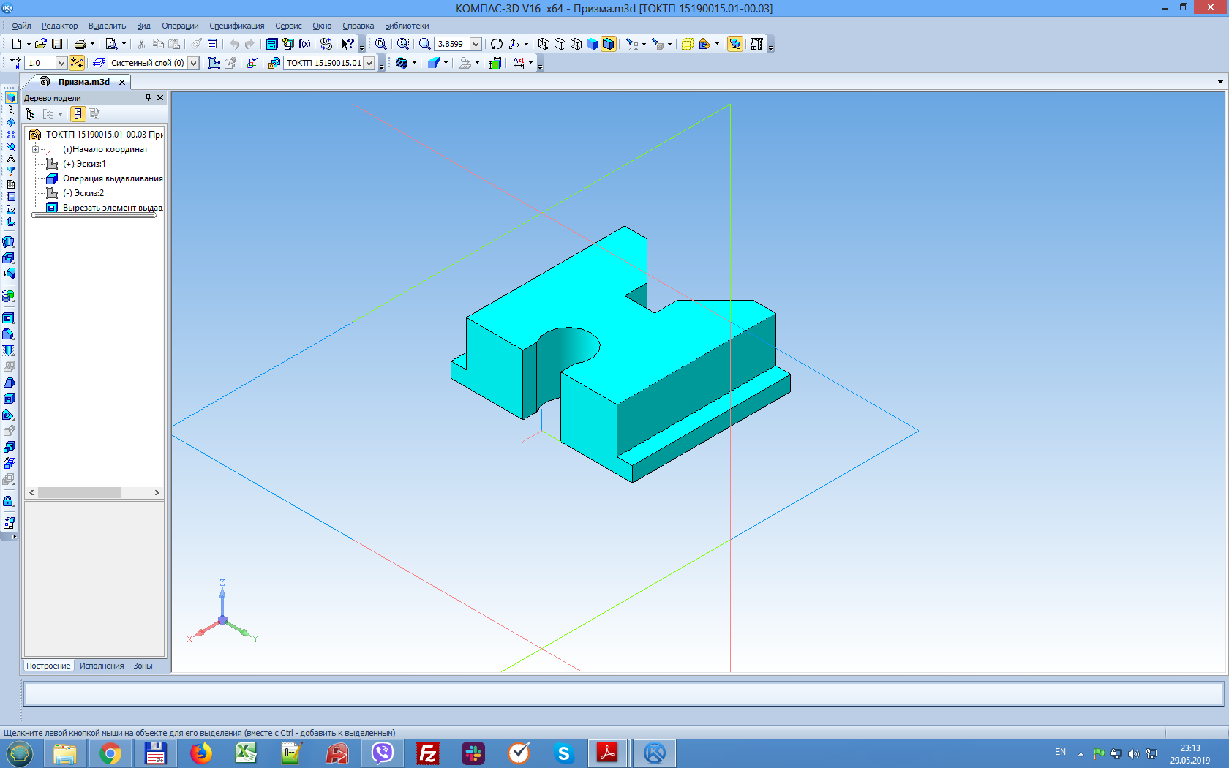Open the variables f(x) panel
Screen dimensions: 1229x768
tap(304, 44)
